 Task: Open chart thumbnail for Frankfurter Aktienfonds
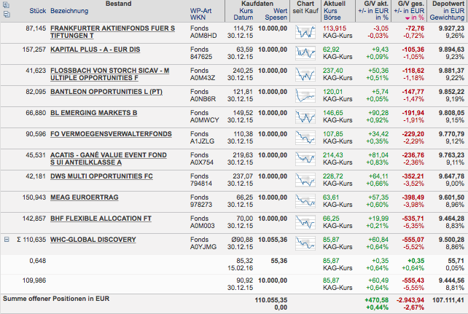click(x=305, y=32)
